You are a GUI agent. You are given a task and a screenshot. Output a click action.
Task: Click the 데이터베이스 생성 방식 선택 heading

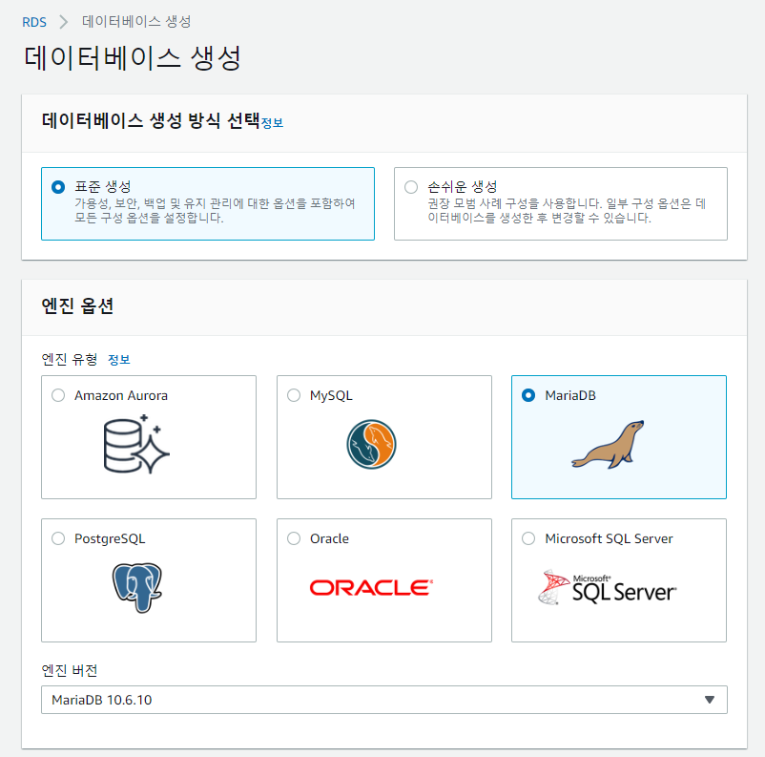pyautogui.click(x=151, y=120)
